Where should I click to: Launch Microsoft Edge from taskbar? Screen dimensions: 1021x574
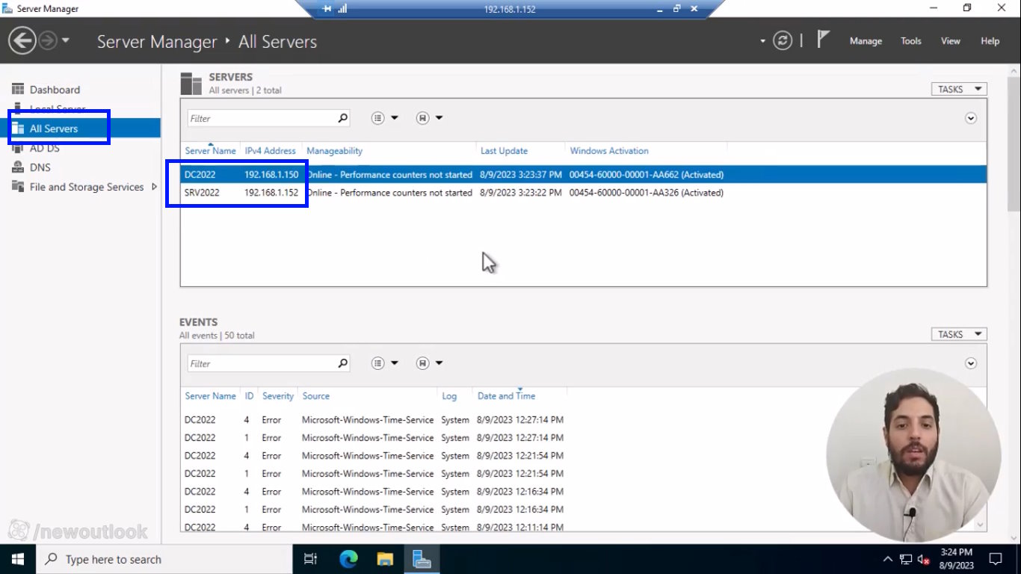point(348,559)
